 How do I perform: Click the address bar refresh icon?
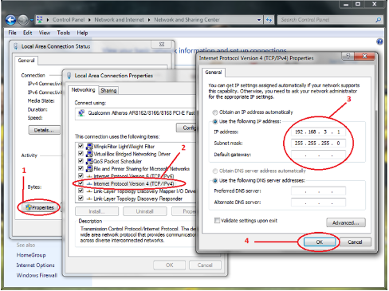(x=269, y=20)
